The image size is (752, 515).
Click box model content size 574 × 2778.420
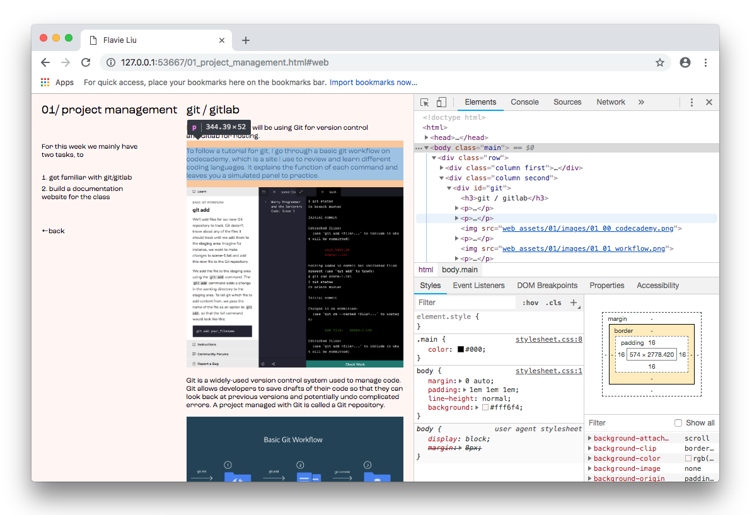pos(652,354)
